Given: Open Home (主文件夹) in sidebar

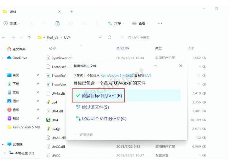Looking at the screenshot, I should (x=16, y=49).
